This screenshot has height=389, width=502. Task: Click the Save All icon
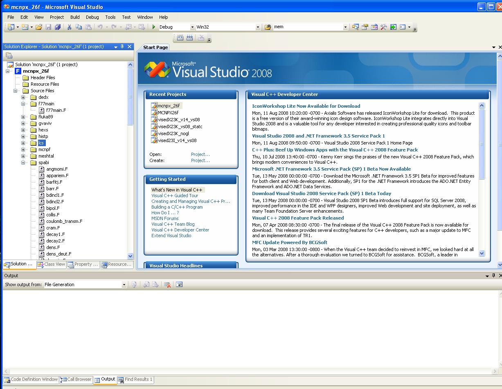58,27
